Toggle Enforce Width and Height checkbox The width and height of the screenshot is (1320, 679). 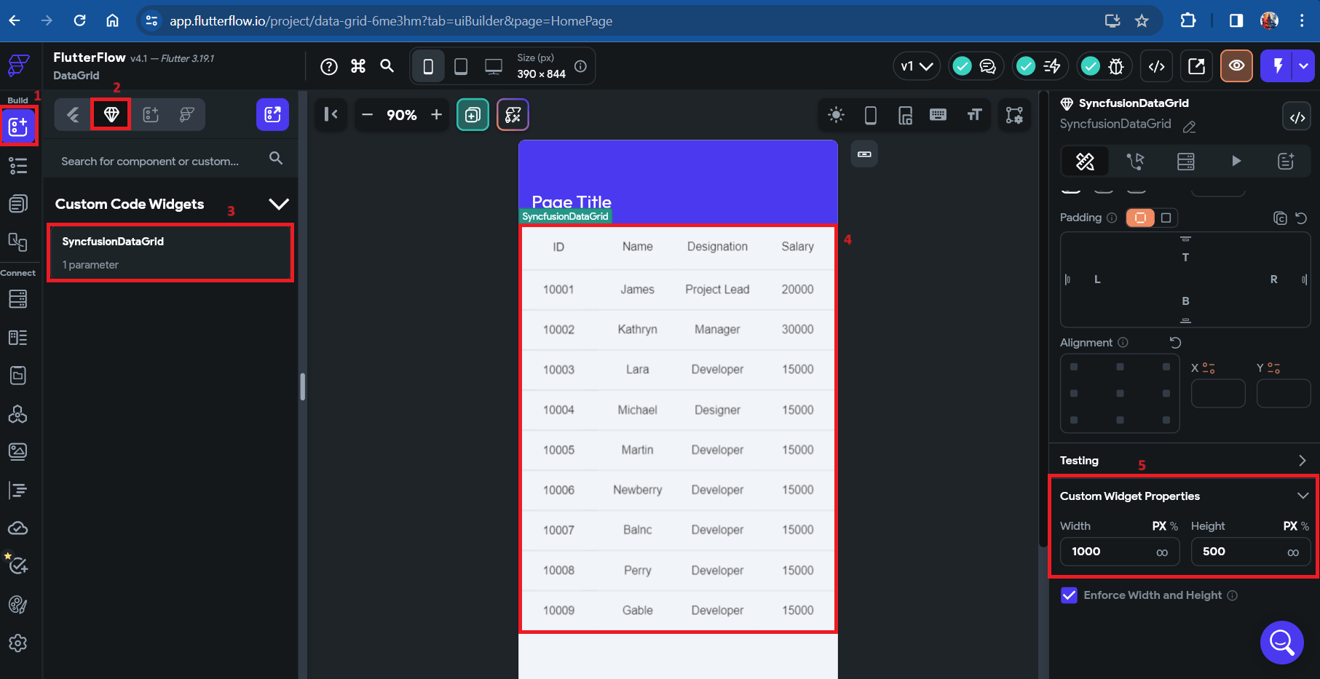click(1069, 595)
